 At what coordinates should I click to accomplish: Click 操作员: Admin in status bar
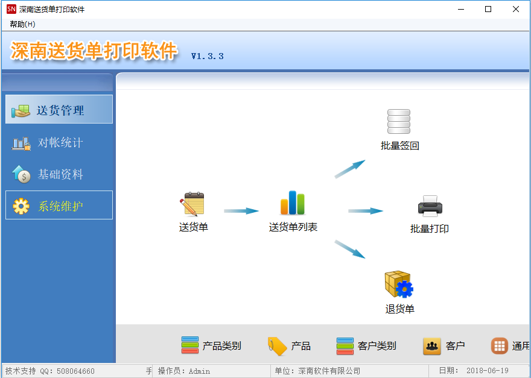184,371
